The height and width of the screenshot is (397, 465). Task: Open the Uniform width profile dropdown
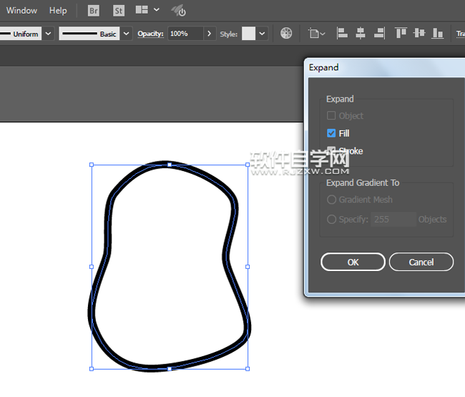click(x=48, y=34)
